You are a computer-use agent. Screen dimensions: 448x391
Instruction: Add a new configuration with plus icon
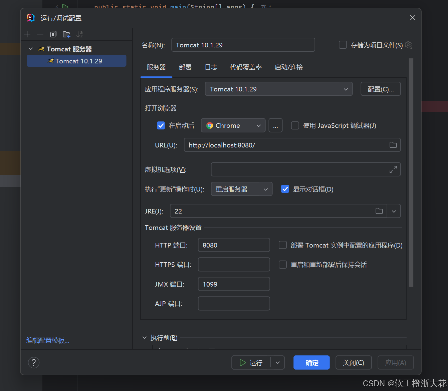27,34
